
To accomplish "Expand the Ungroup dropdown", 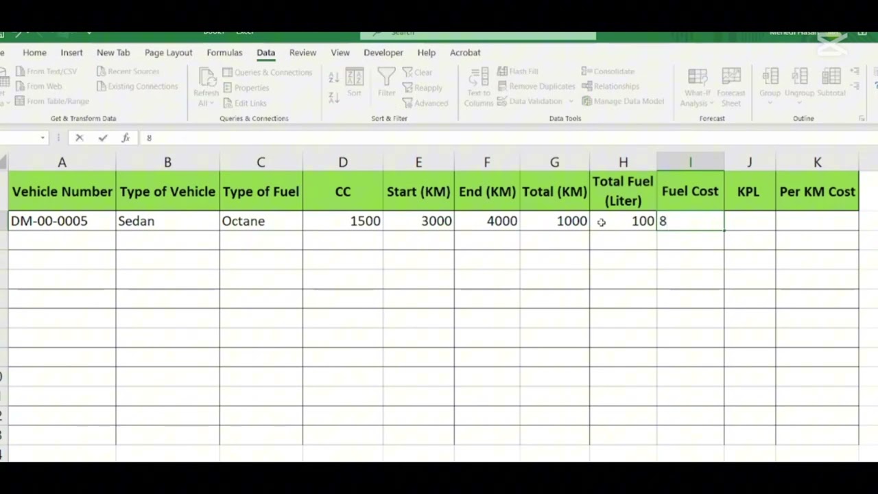I will pyautogui.click(x=800, y=104).
